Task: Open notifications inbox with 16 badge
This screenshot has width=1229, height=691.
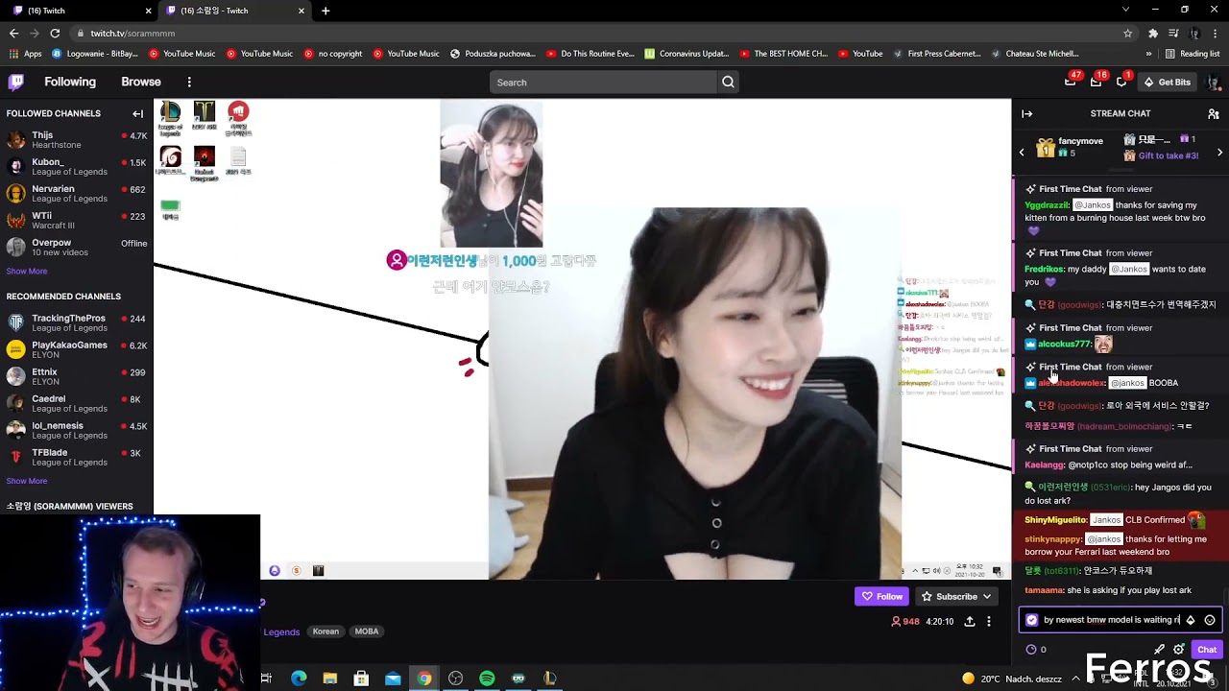Action: click(1096, 83)
